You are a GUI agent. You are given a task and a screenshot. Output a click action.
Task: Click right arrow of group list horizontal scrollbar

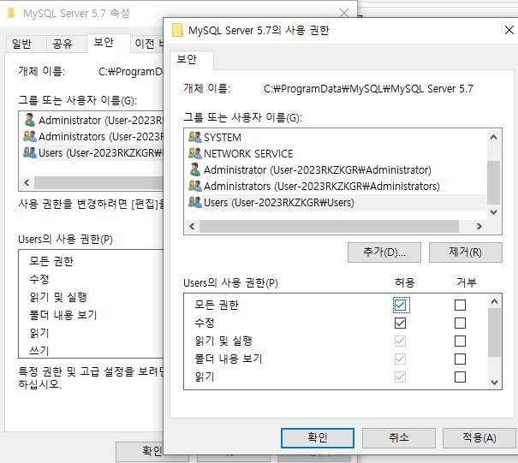pos(479,226)
